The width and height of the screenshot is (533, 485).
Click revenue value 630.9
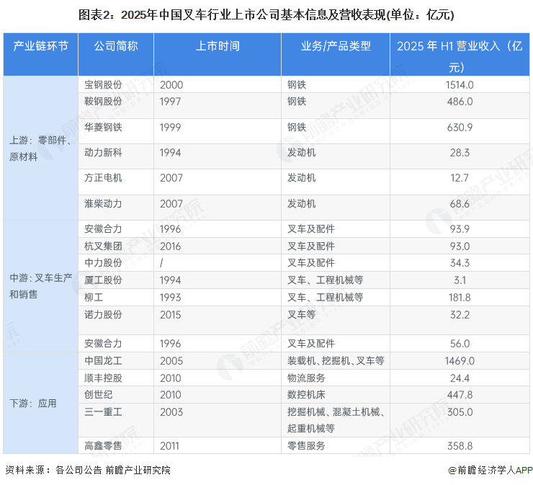pos(460,128)
